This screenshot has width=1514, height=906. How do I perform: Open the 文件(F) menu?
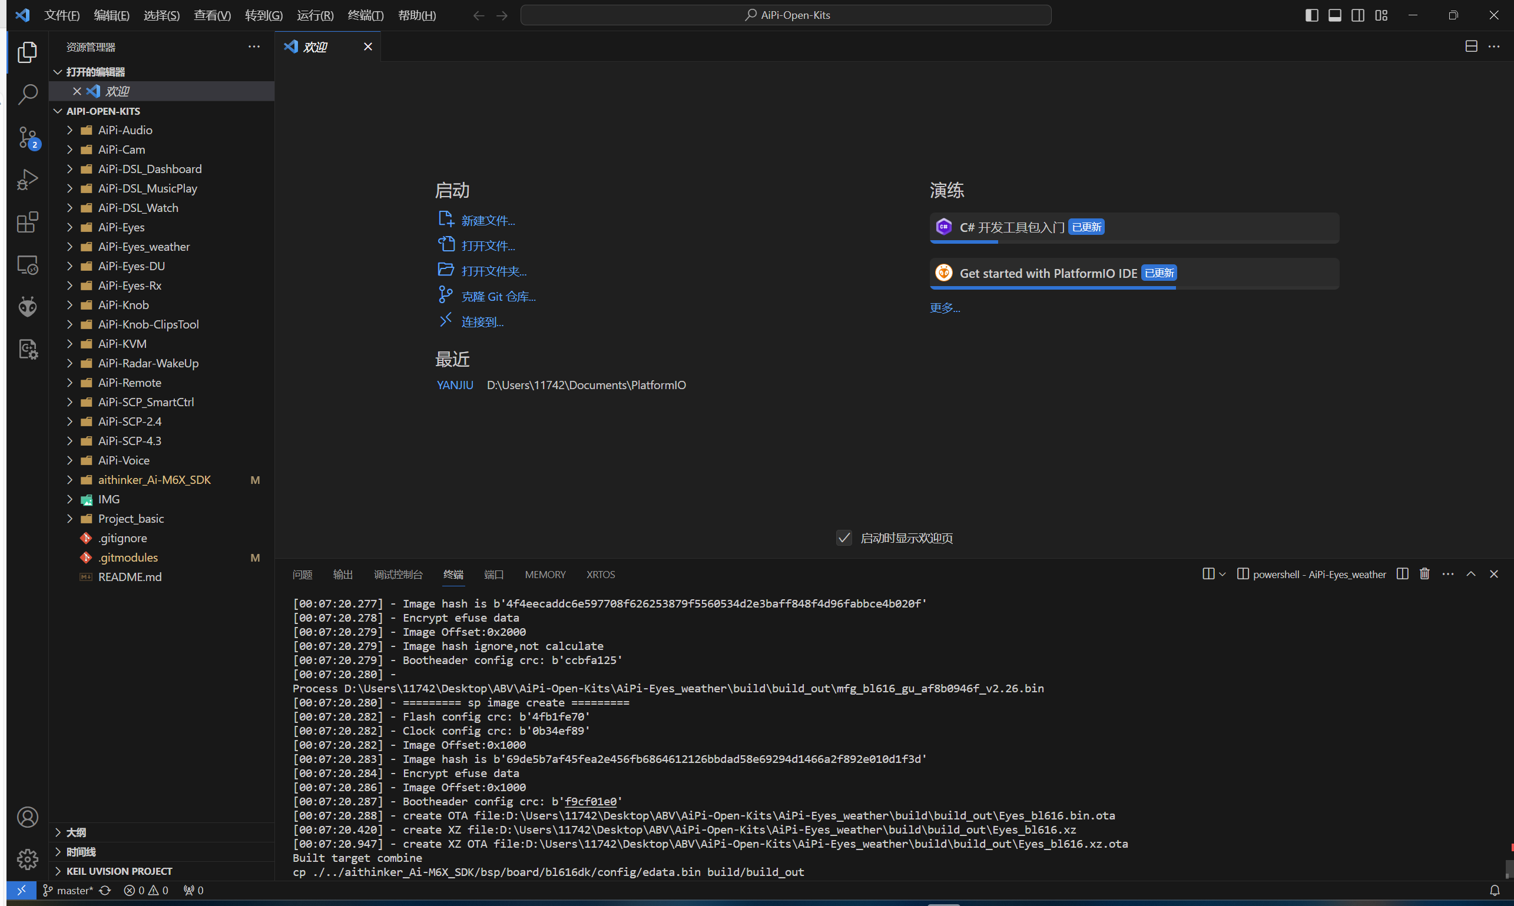tap(62, 15)
